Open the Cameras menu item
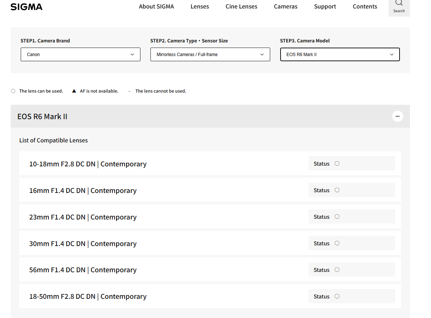The image size is (431, 318). pos(285,7)
